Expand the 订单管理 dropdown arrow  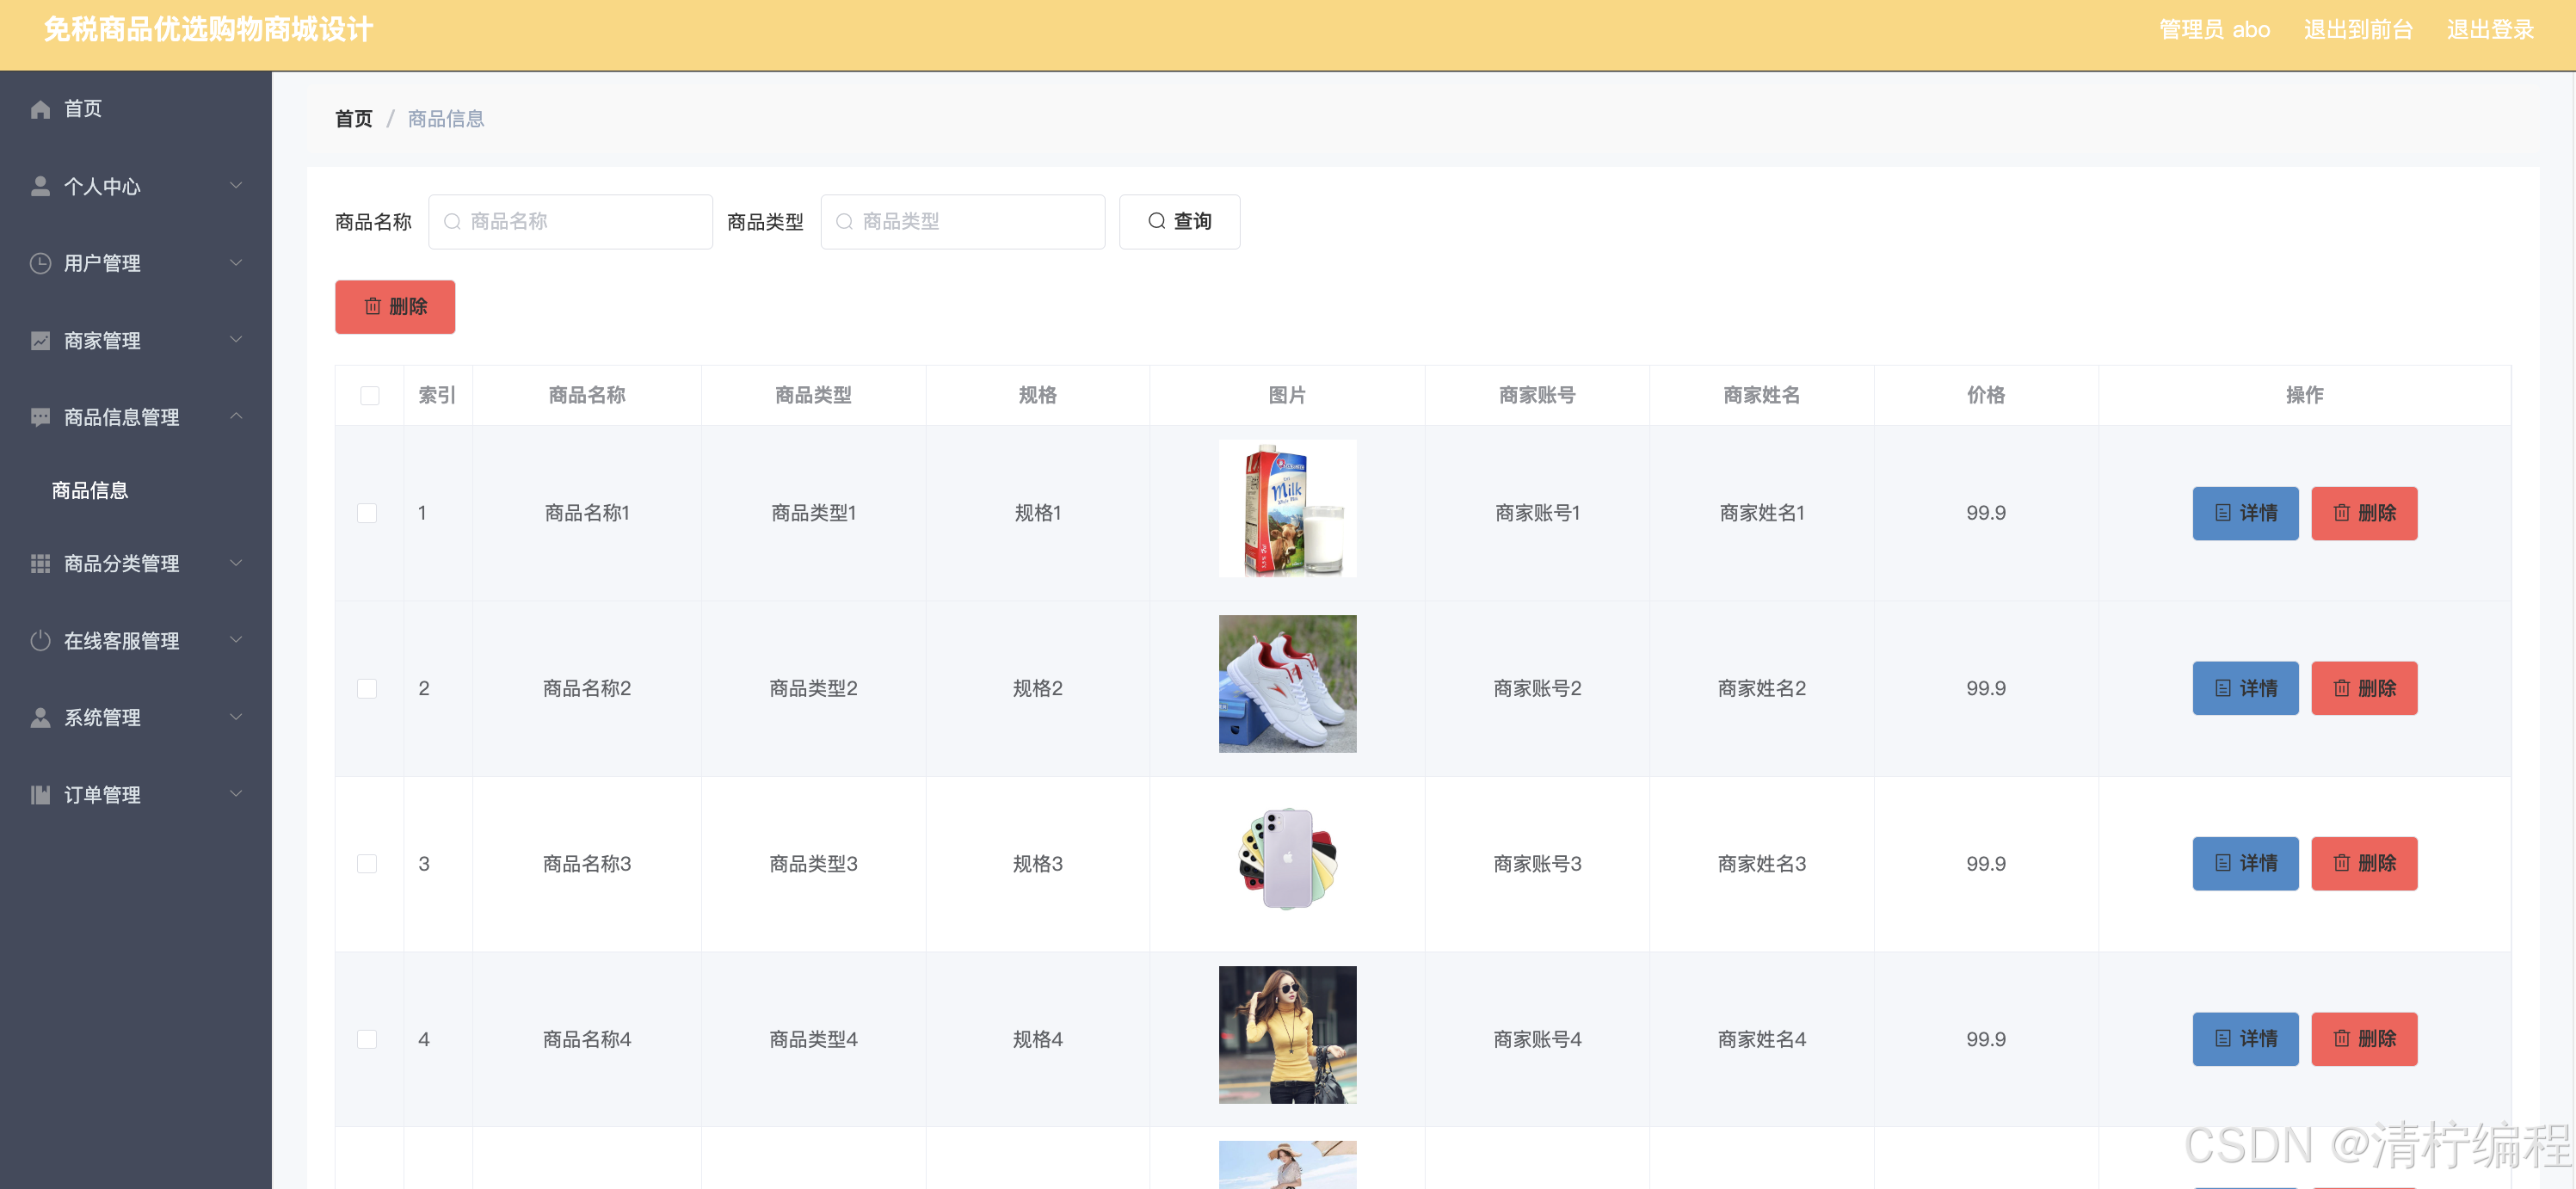point(236,794)
